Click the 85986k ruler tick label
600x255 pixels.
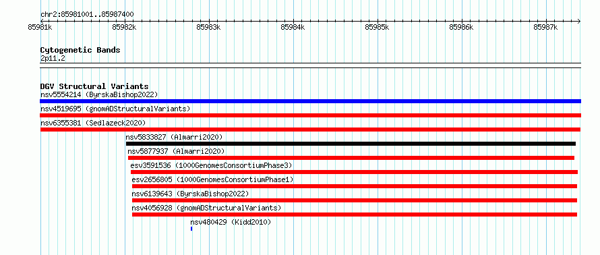[462, 27]
